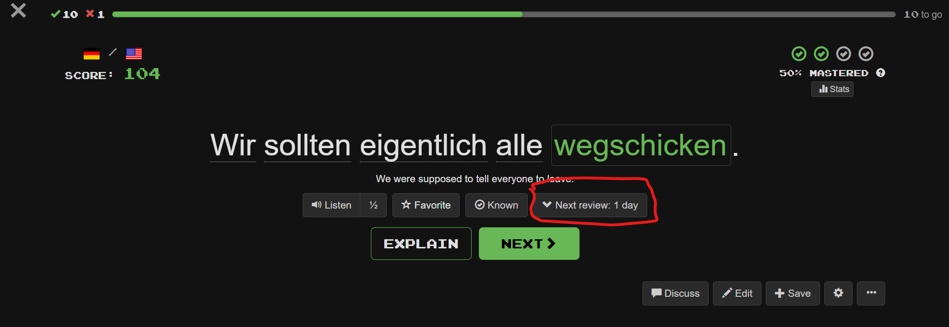The image size is (949, 327).
Task: Click the US flag icon
Action: coord(134,54)
